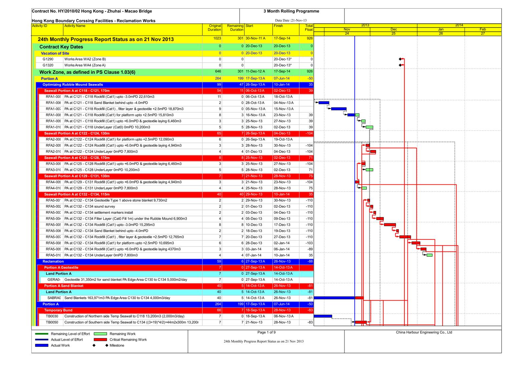Select the blue bar of Northern side Temp Seawall activity
The height and width of the screenshot is (375, 530).
pyautogui.click(x=323, y=316)
